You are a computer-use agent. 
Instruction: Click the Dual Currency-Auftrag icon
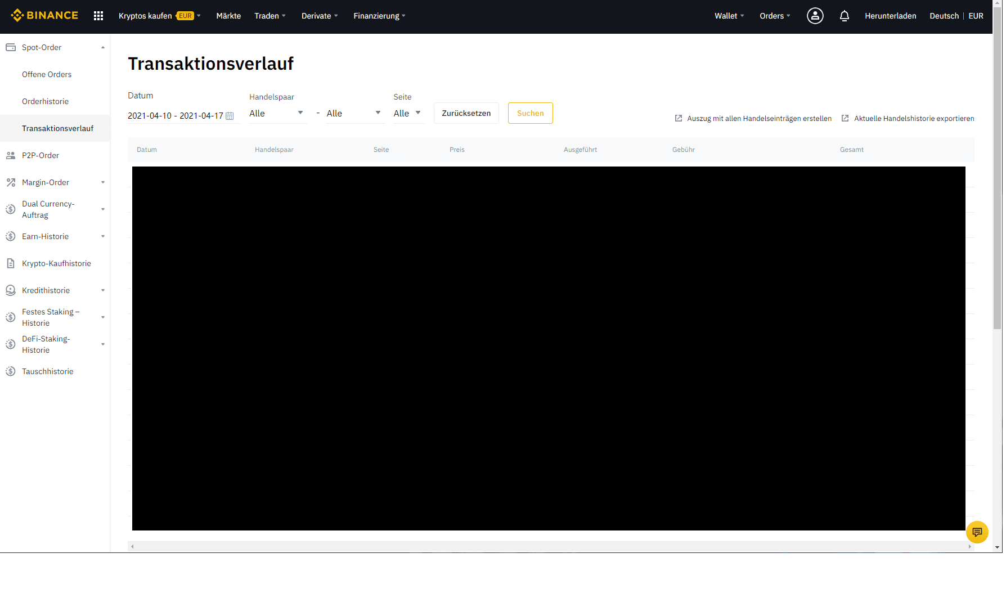click(11, 209)
